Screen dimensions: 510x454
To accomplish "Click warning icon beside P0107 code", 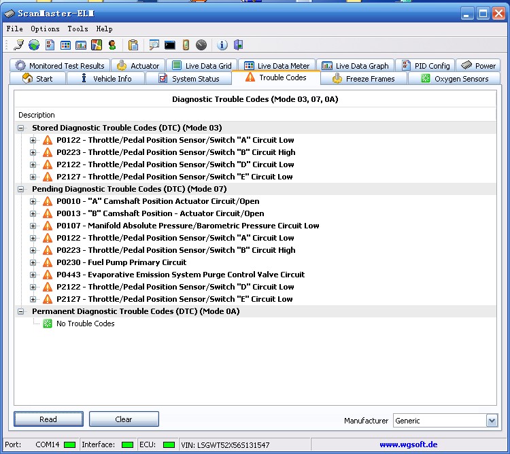I will pos(48,226).
